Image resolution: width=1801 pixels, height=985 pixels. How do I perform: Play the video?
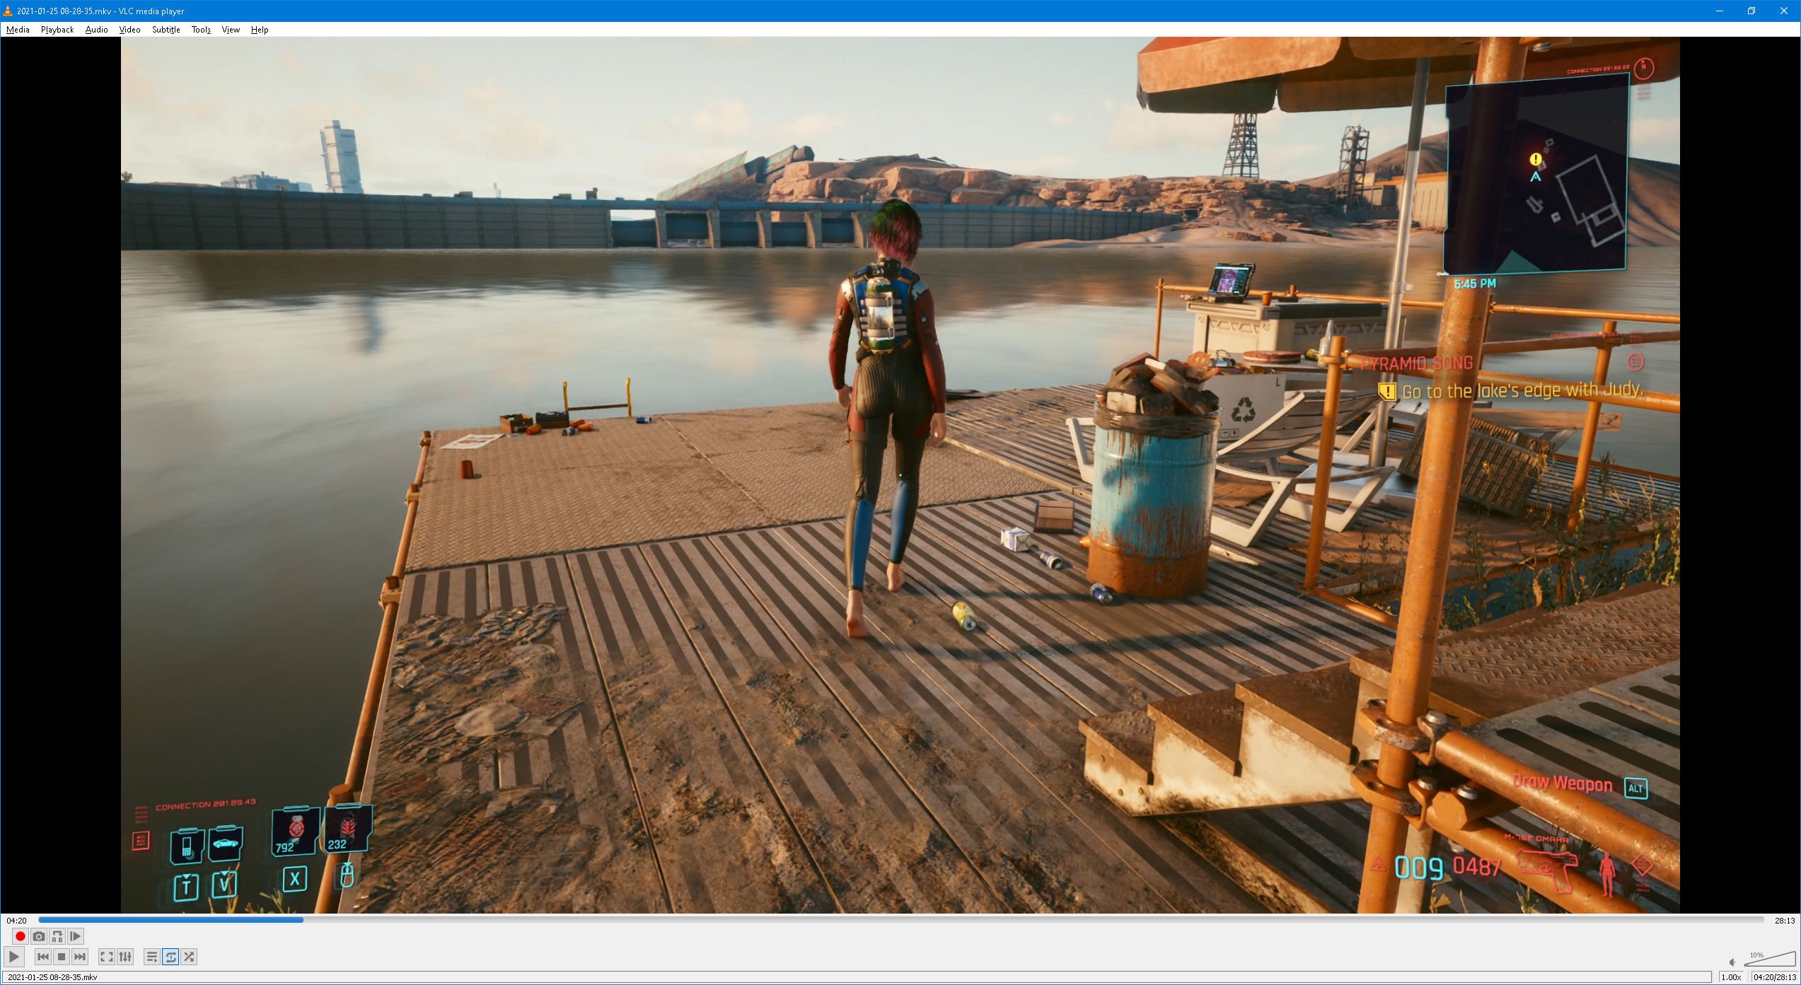point(14,957)
